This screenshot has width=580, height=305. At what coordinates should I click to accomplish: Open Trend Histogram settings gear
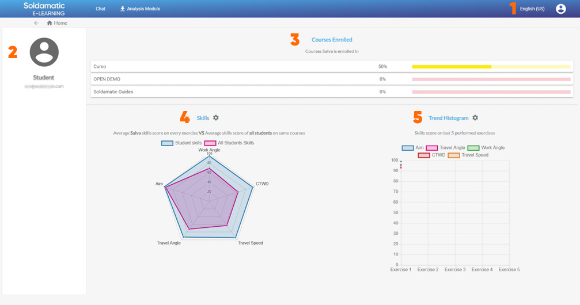click(475, 118)
